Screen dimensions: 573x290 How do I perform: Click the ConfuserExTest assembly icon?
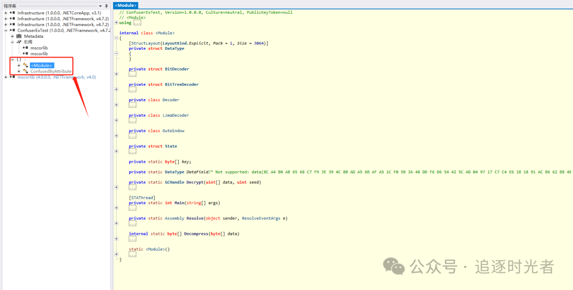click(12, 30)
